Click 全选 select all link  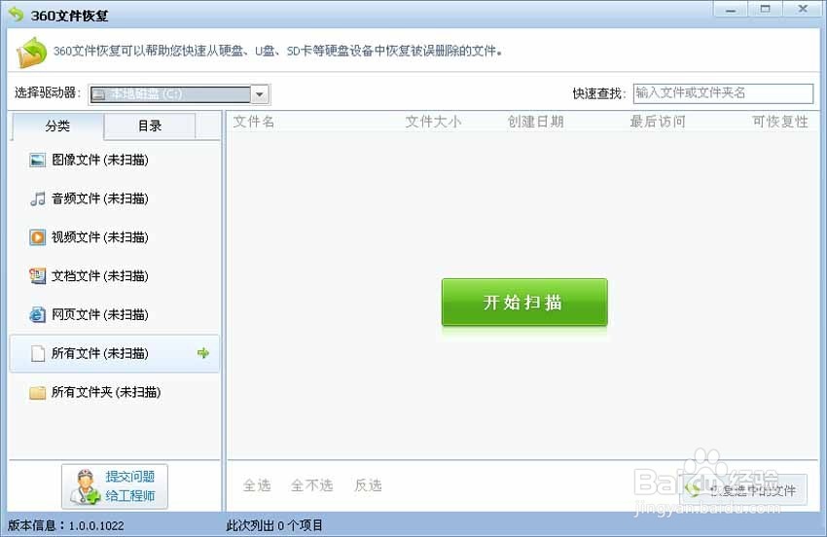[x=257, y=485]
